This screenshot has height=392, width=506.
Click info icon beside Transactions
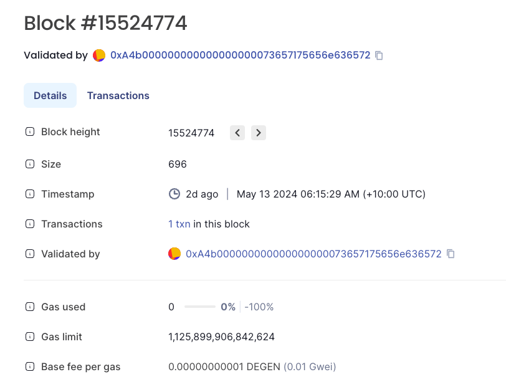point(29,224)
